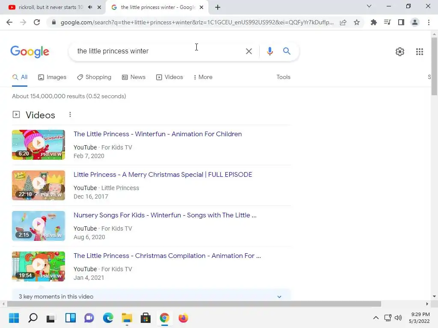This screenshot has width=438, height=328.
Task: Open Chrome extensions puzzle icon
Action: (374, 22)
